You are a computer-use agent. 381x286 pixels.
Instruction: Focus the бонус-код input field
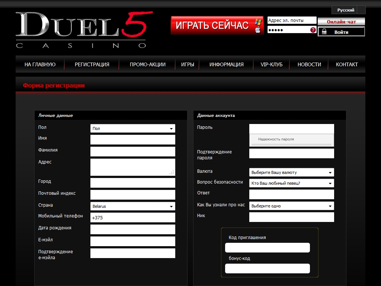(x=268, y=268)
